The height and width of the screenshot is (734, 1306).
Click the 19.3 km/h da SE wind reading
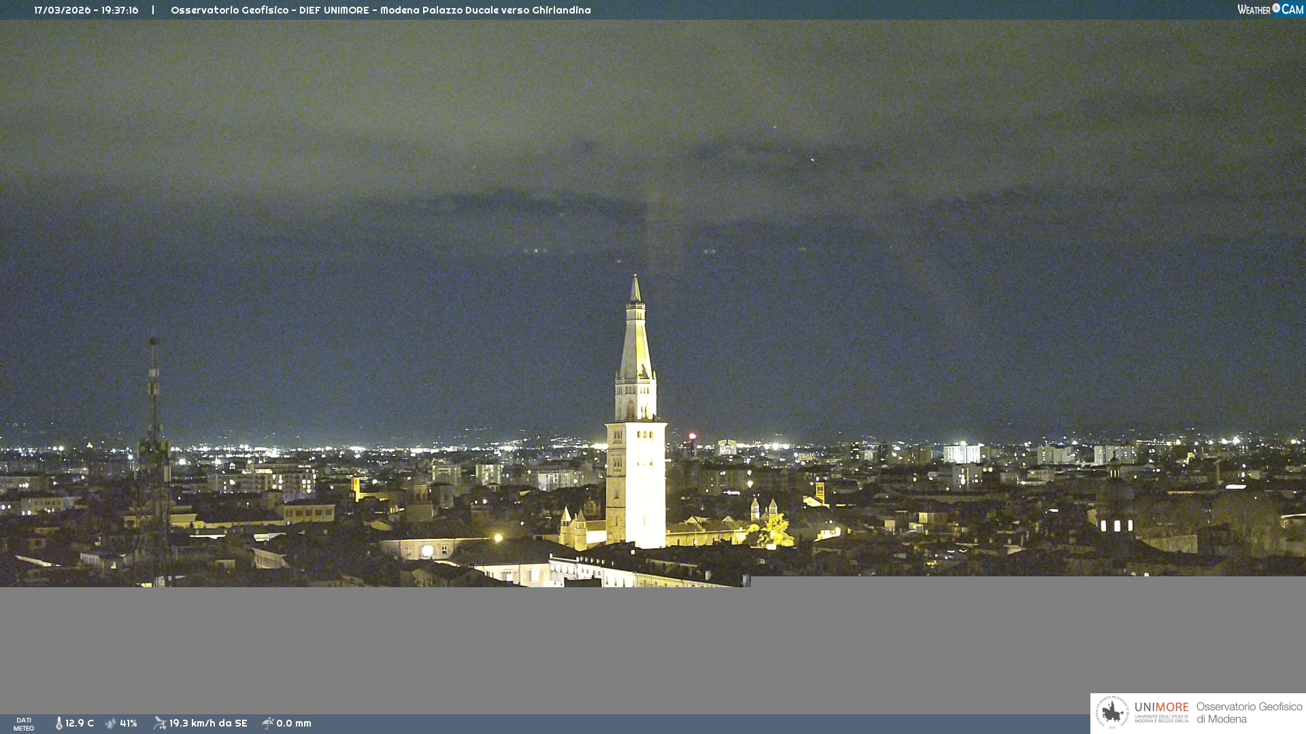click(x=208, y=724)
